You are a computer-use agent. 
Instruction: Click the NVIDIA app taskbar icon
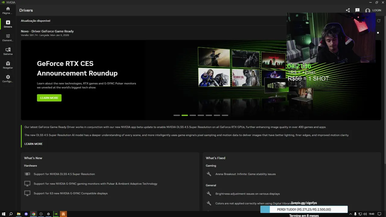pyautogui.click(x=56, y=214)
